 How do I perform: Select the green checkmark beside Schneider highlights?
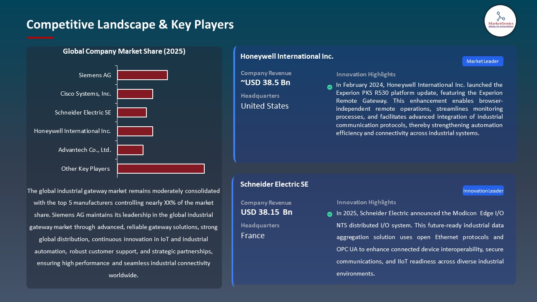tap(330, 214)
